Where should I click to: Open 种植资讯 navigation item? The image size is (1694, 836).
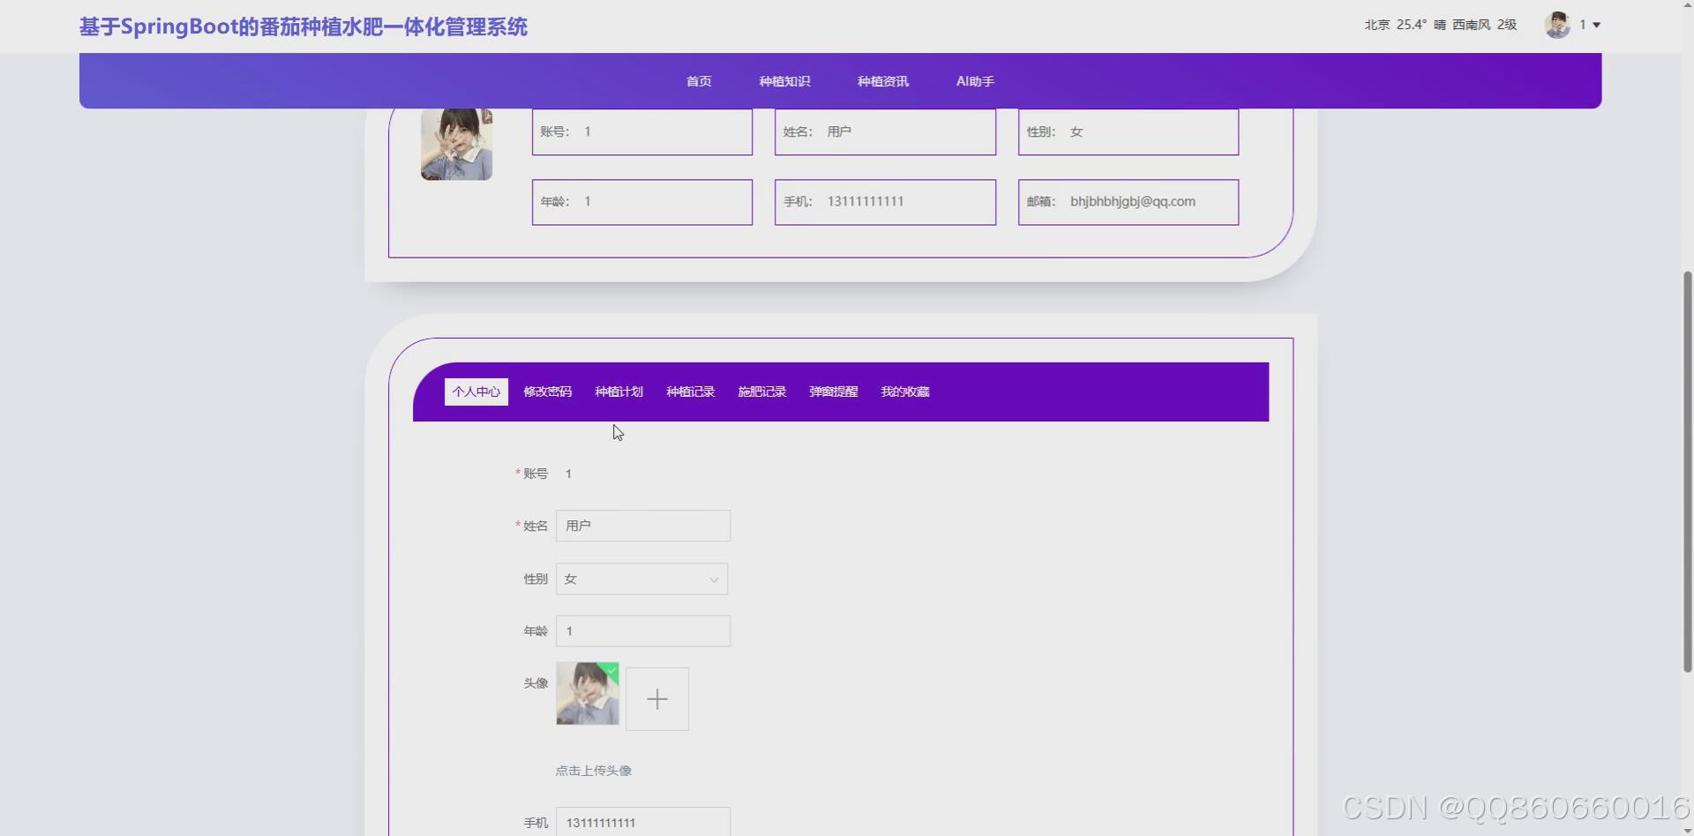(x=883, y=81)
